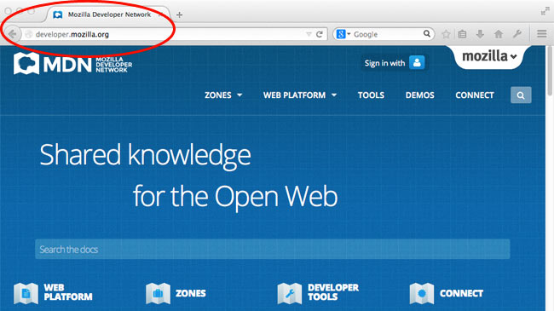Open the Firefox hamburger menu
554x311 pixels.
pos(541,34)
